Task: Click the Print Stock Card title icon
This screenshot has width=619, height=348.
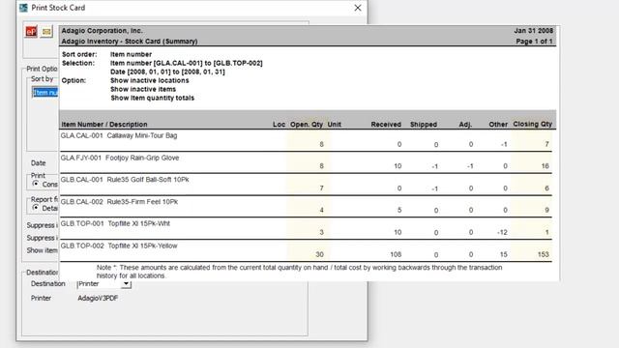Action: click(23, 8)
